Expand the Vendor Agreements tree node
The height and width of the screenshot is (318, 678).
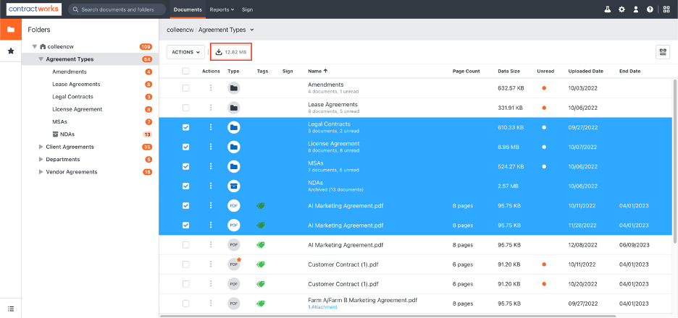coord(41,172)
